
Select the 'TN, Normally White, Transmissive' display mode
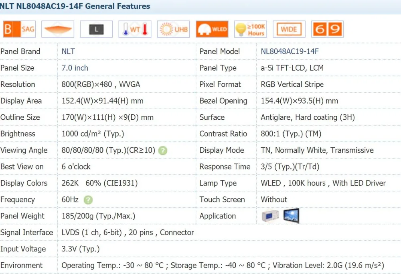[x=317, y=150]
